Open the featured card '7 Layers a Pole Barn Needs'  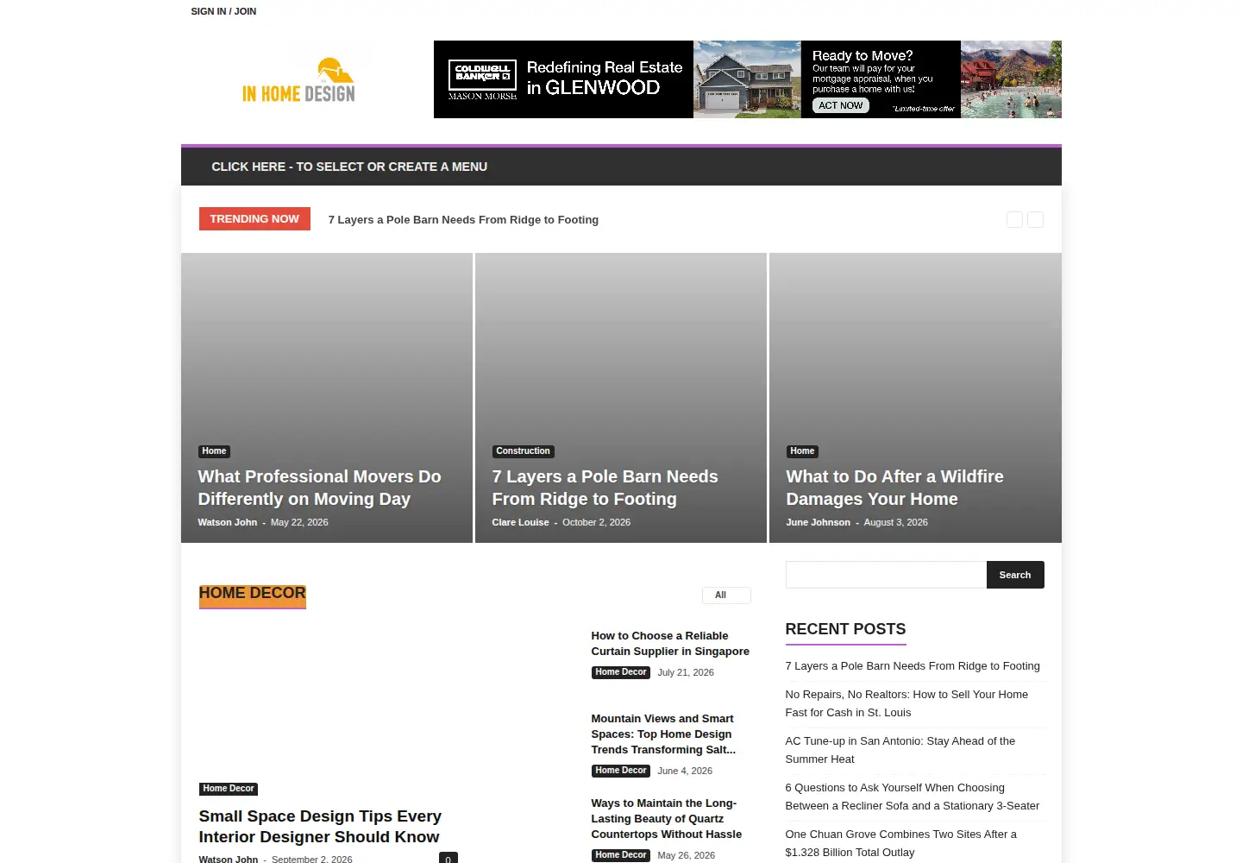point(605,488)
